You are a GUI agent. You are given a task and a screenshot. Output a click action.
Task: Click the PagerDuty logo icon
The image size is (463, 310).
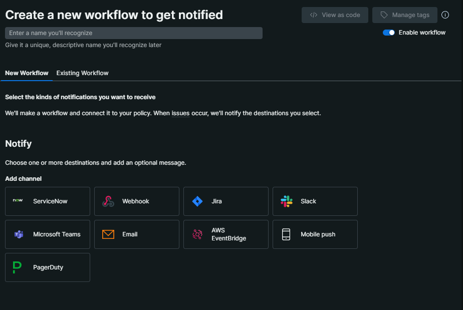coord(18,267)
